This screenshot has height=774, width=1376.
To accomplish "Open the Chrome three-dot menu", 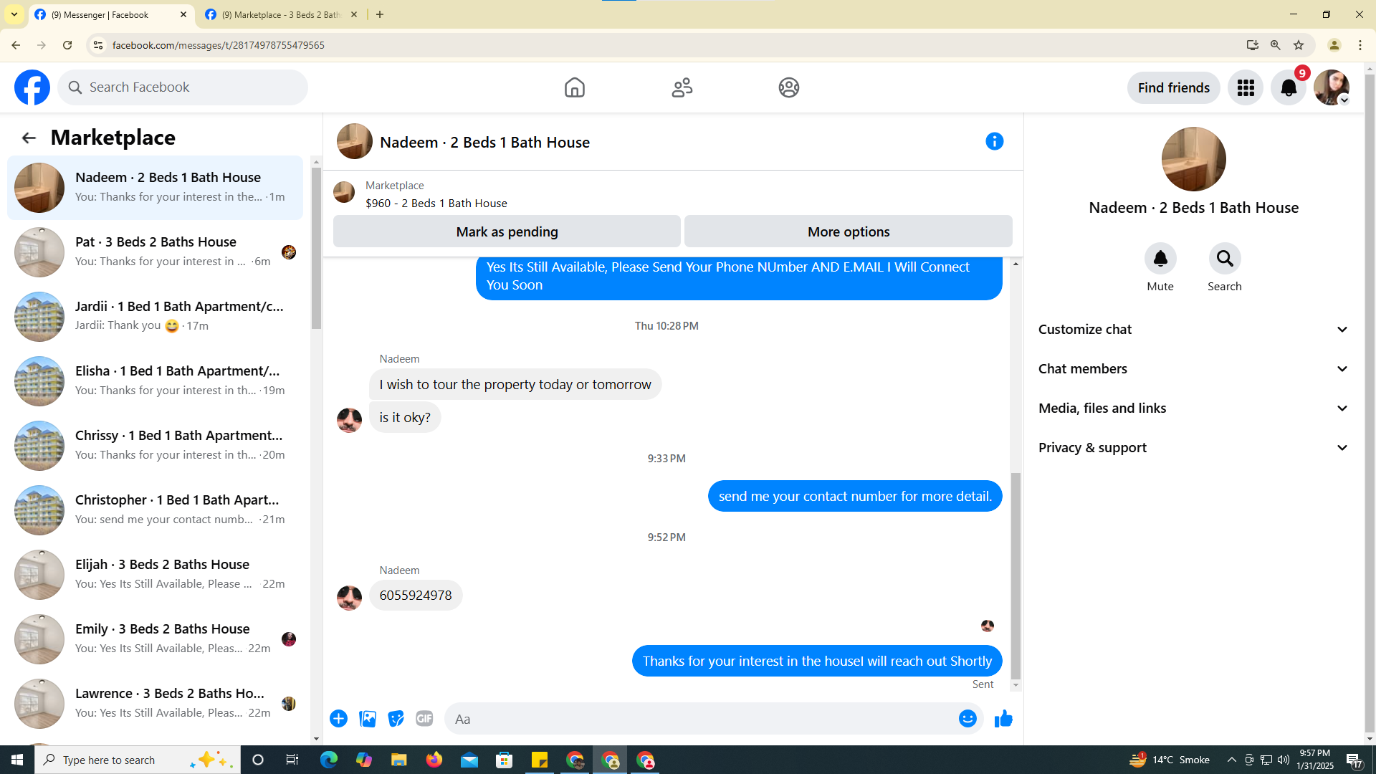I will (1360, 45).
